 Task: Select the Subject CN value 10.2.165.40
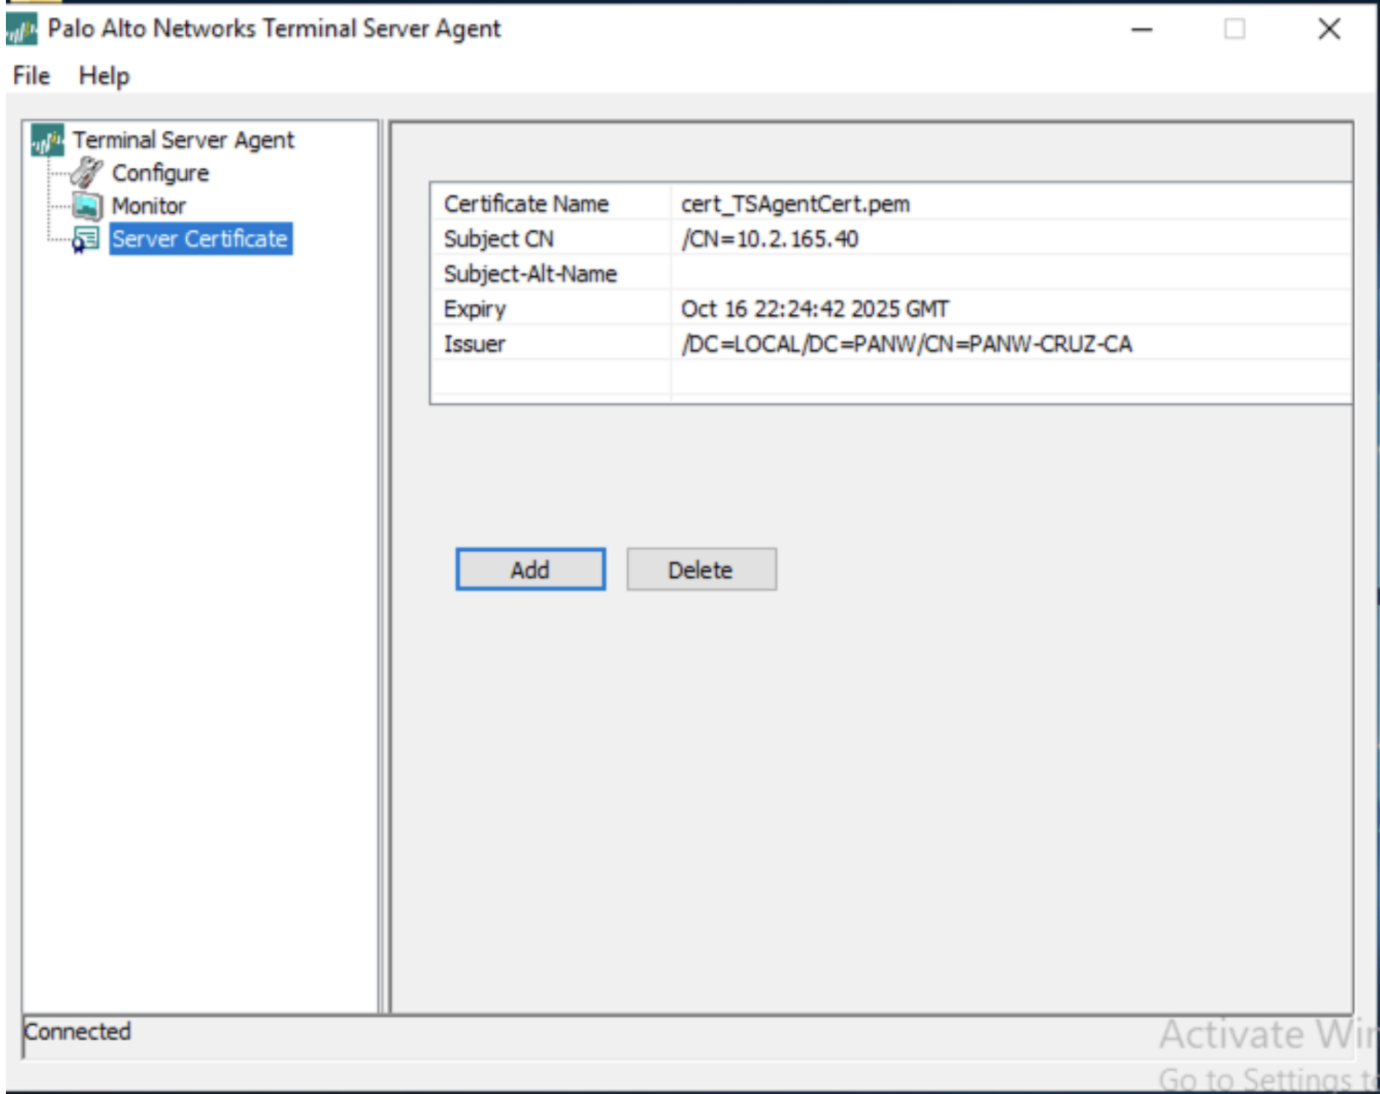[769, 239]
